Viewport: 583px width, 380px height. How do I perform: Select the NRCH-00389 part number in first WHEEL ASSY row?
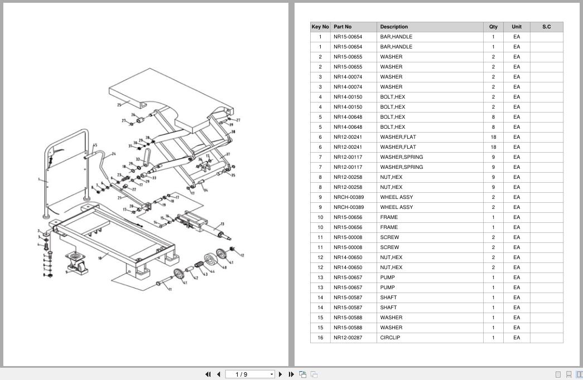pos(354,197)
